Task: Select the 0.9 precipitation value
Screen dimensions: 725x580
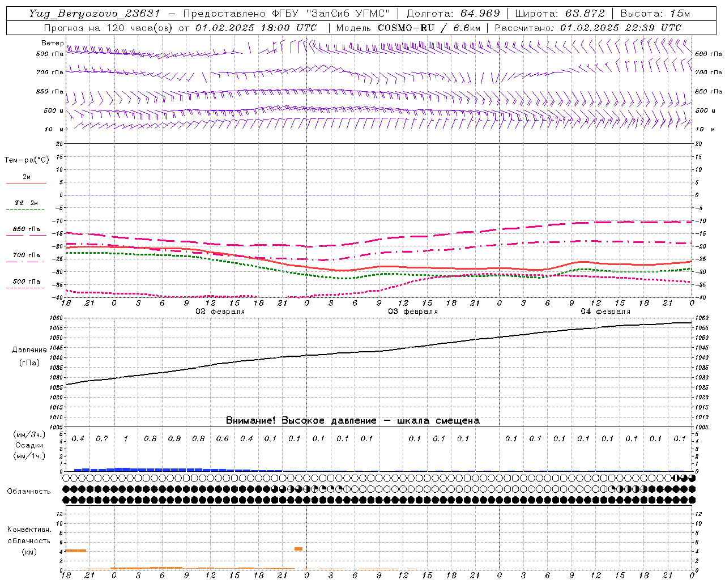Action: (x=174, y=438)
